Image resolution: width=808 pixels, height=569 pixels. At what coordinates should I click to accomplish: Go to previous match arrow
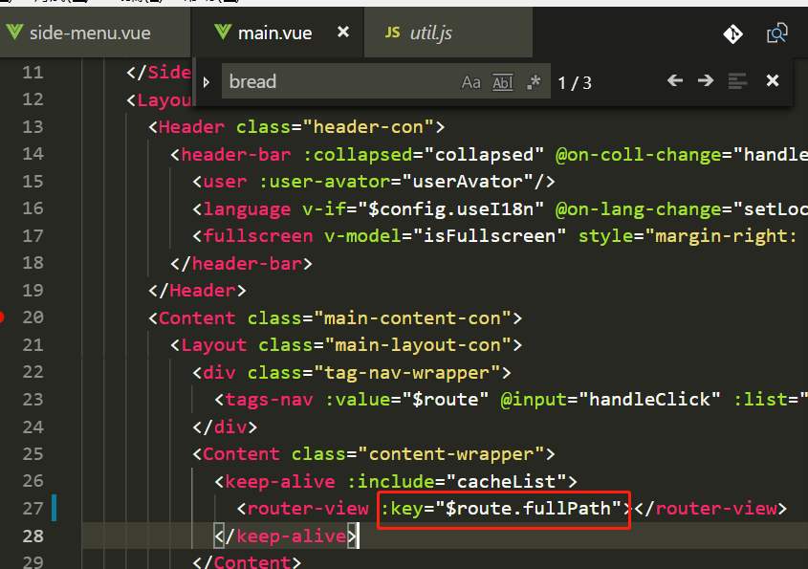(674, 81)
